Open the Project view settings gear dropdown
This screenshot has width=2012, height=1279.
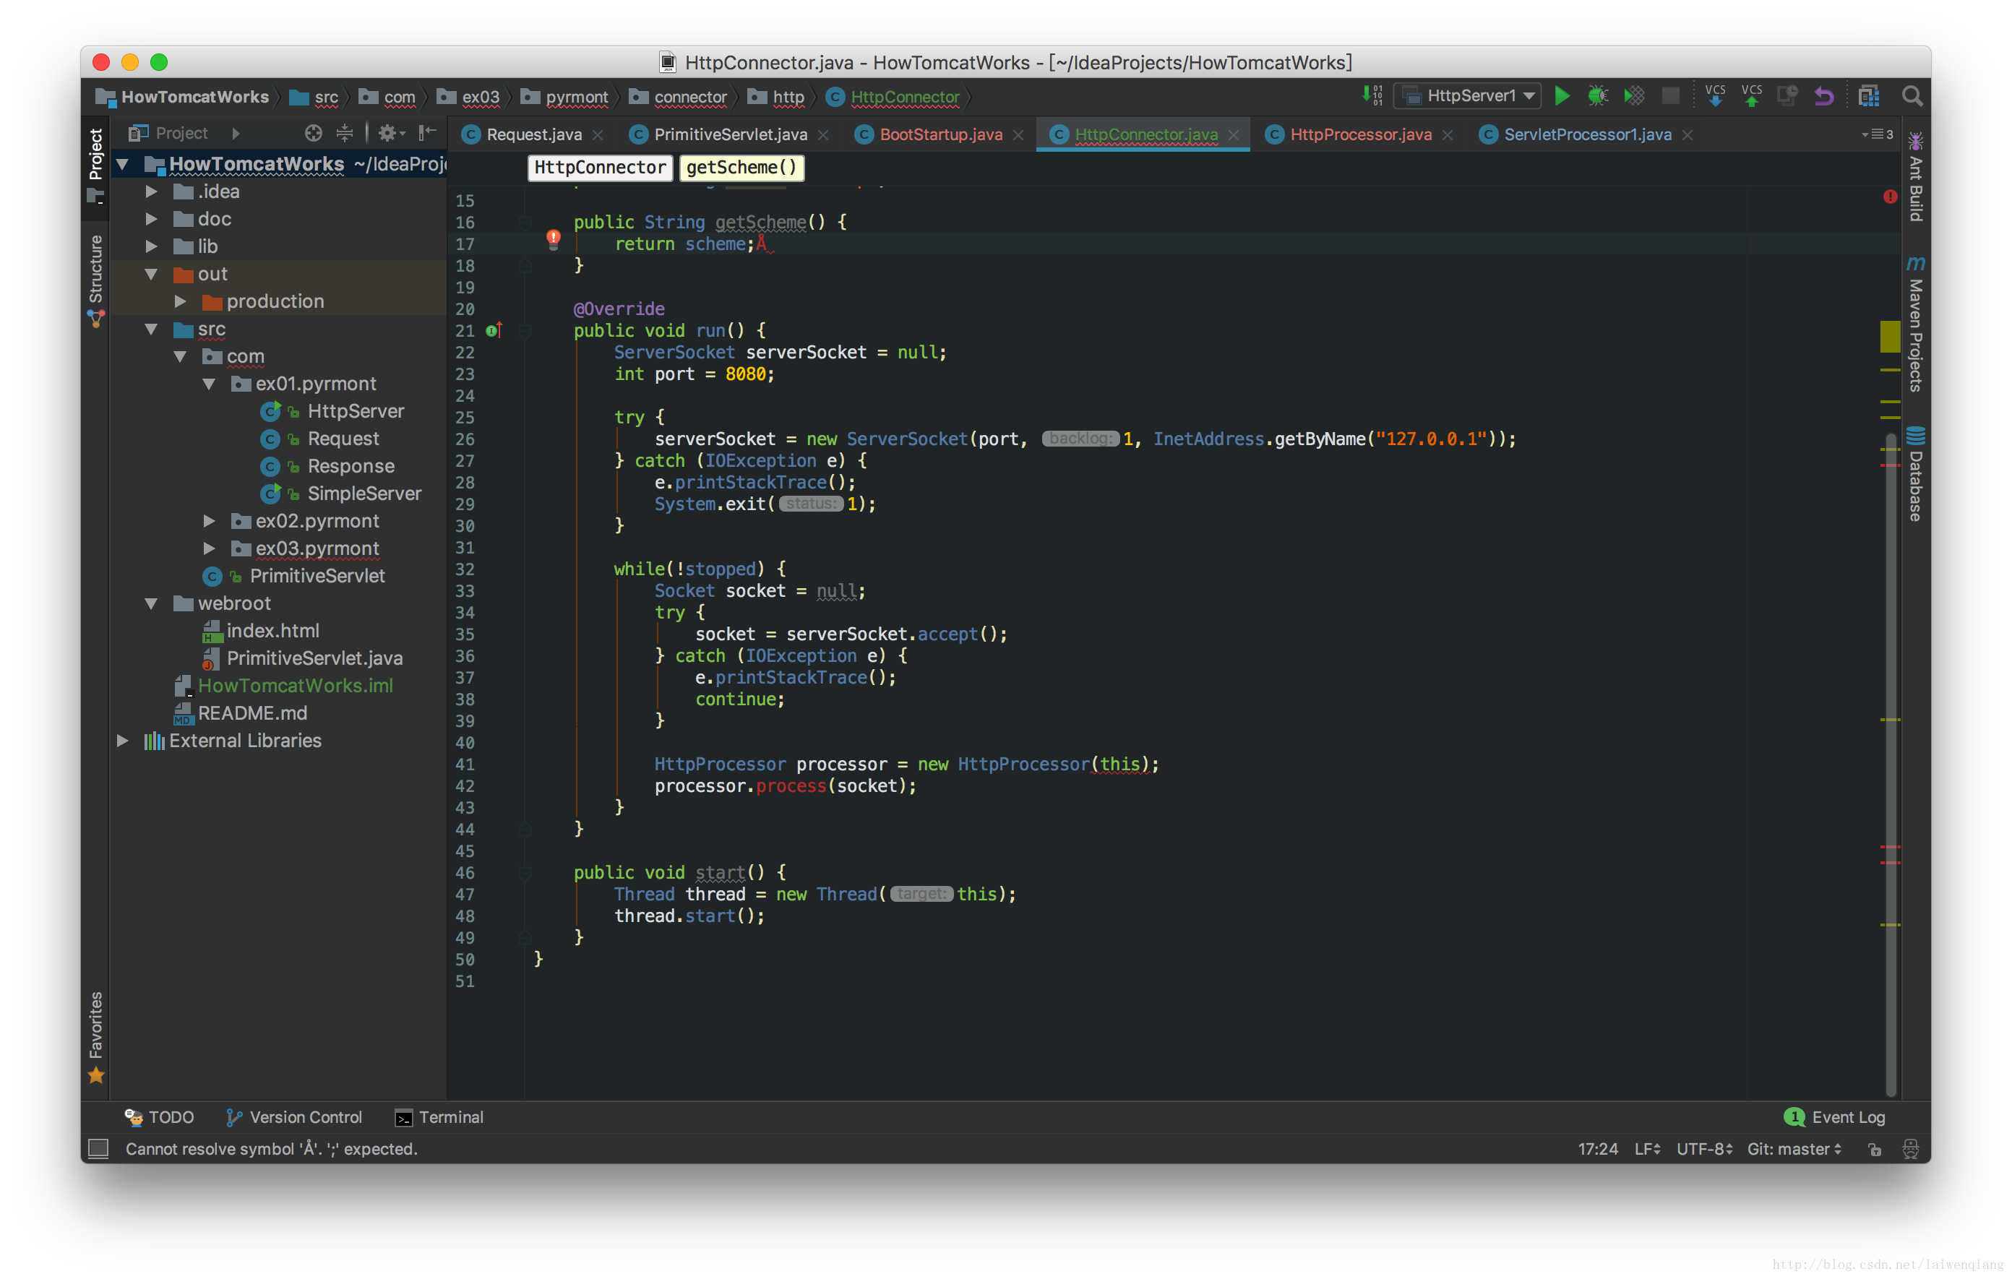click(390, 133)
